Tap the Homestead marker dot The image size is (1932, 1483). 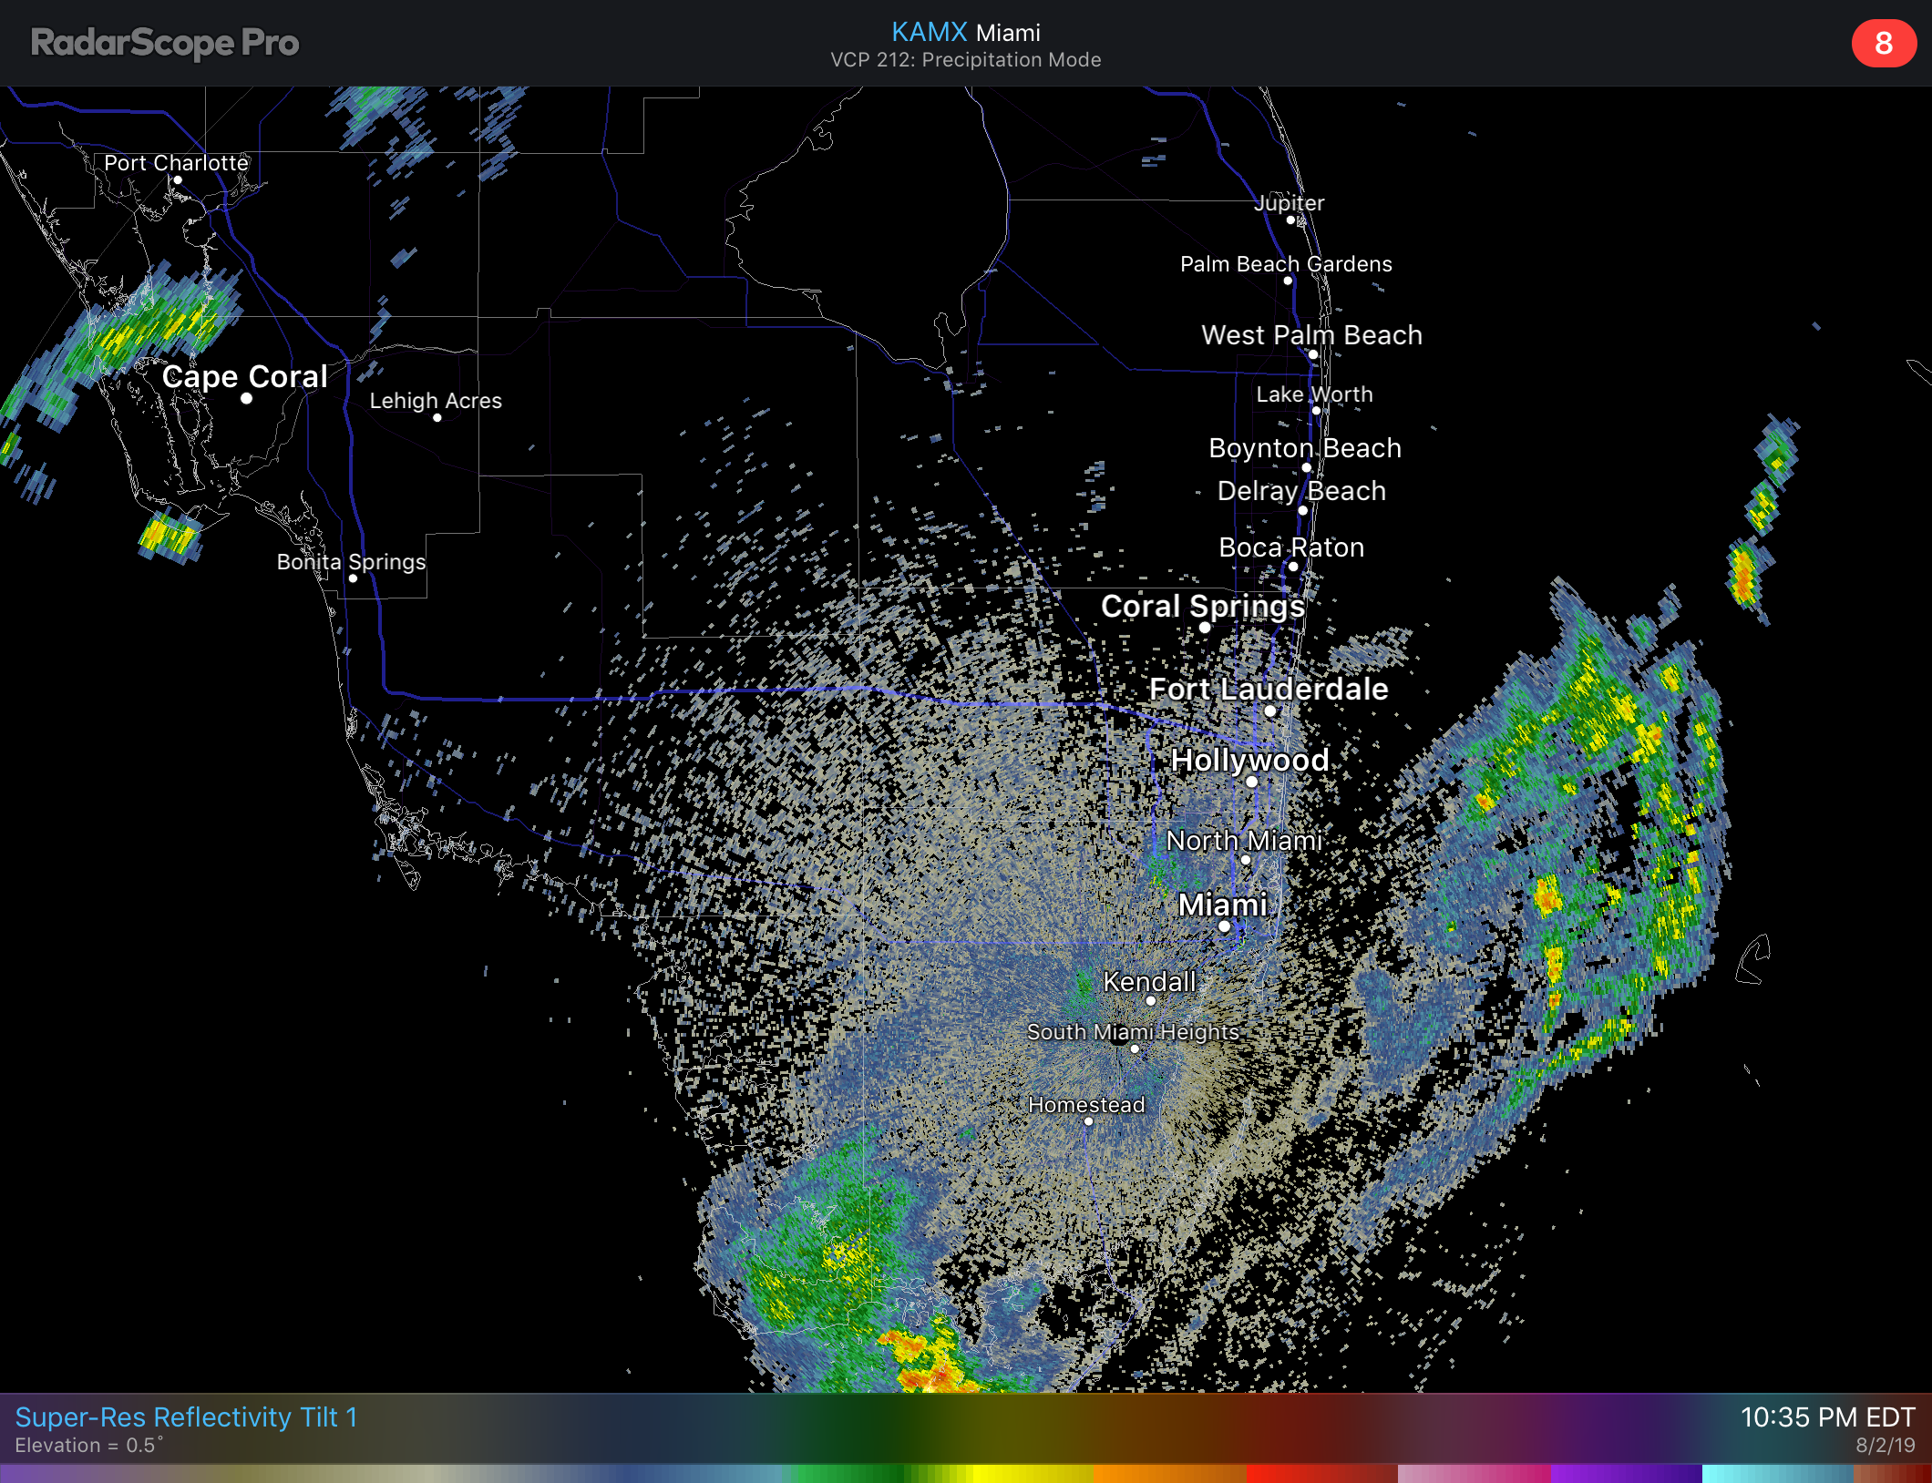click(x=1088, y=1121)
